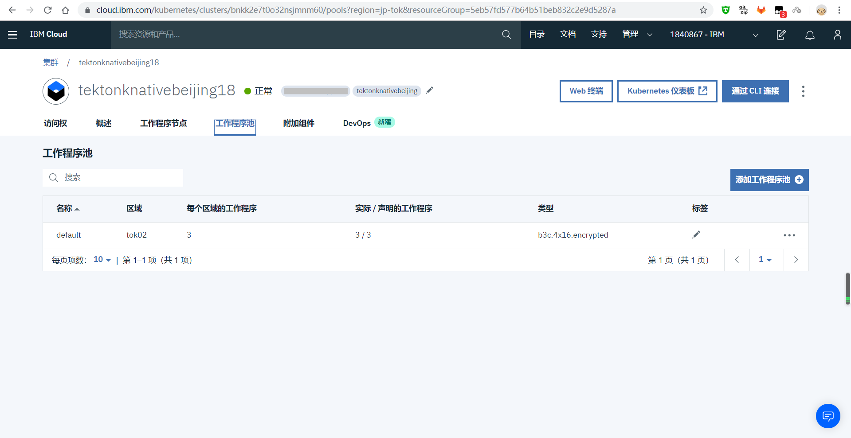This screenshot has height=438, width=851.
Task: Click the 标签 column header
Action: click(x=700, y=208)
